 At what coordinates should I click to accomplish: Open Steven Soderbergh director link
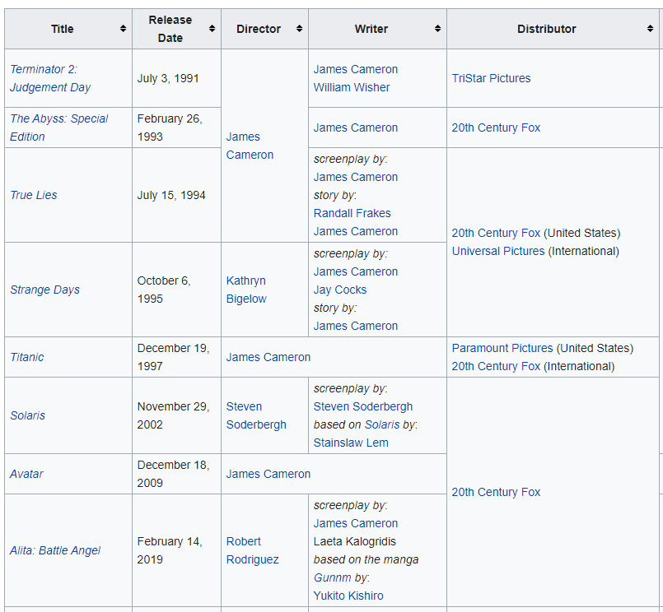256,415
